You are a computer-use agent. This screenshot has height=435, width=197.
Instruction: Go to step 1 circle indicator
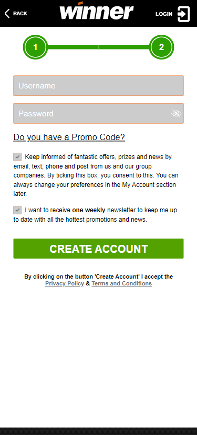coord(35,47)
